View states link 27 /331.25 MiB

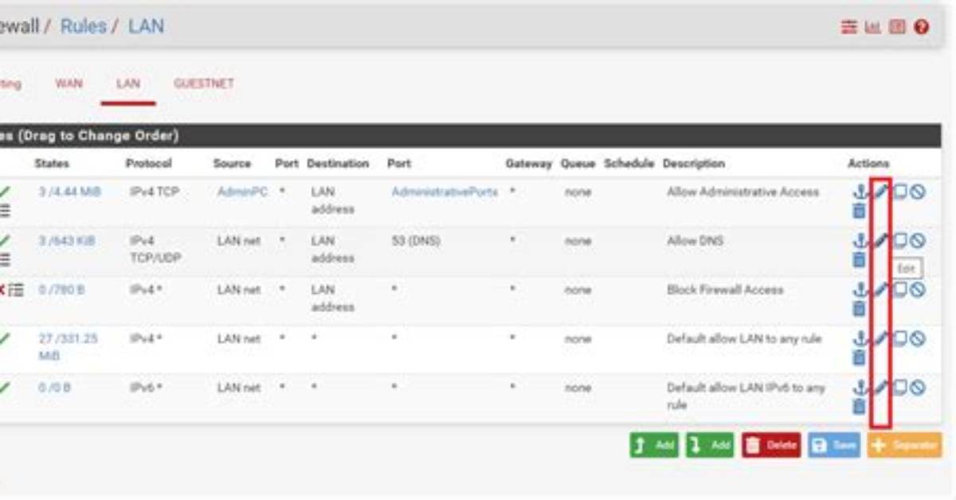(x=68, y=347)
